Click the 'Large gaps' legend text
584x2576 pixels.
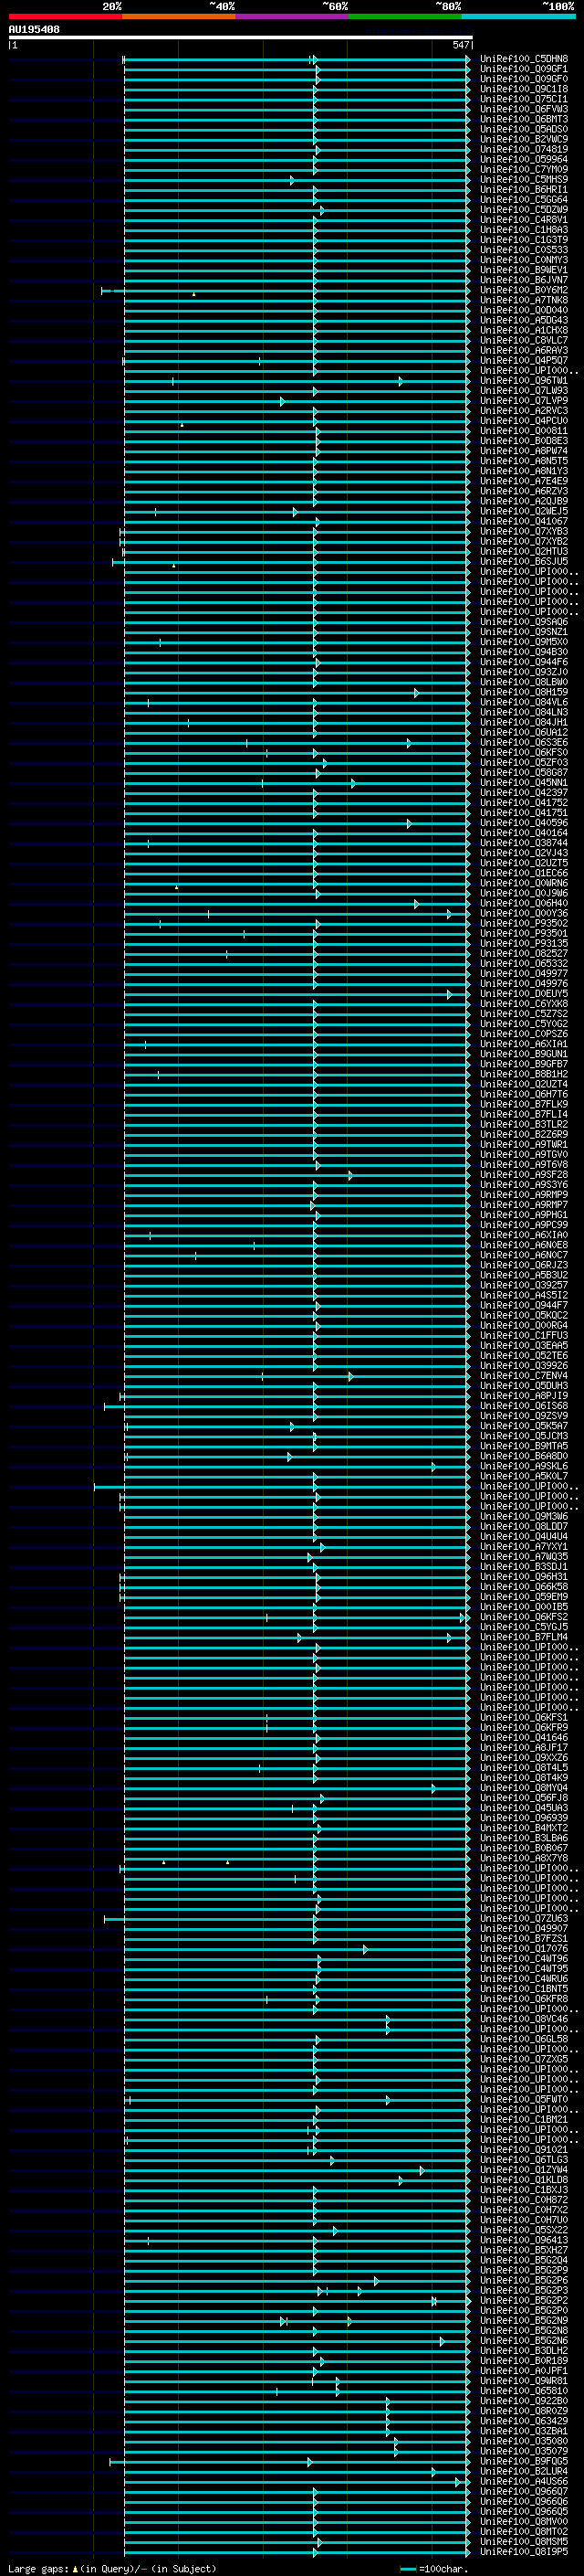(39, 2569)
